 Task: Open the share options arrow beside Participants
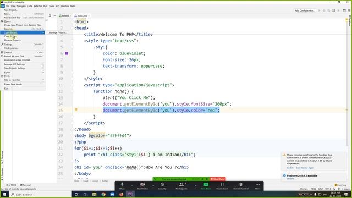tap(196, 185)
